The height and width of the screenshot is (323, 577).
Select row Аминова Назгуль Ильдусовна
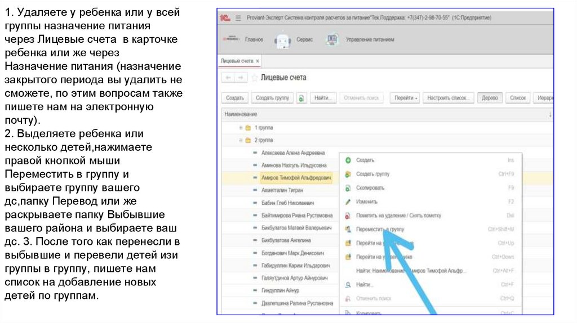coord(294,165)
